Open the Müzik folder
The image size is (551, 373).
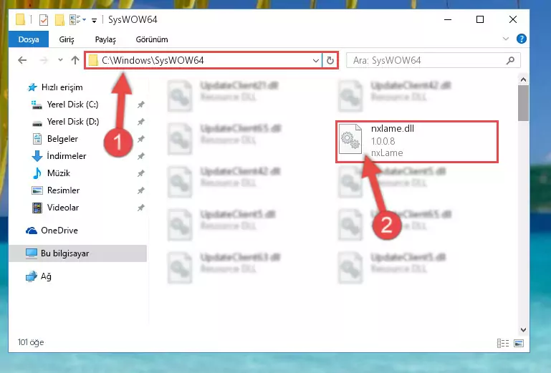coord(58,173)
